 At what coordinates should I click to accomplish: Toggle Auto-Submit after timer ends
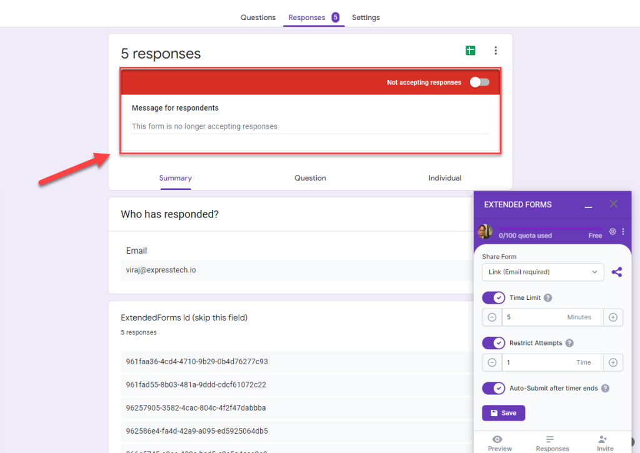click(494, 388)
